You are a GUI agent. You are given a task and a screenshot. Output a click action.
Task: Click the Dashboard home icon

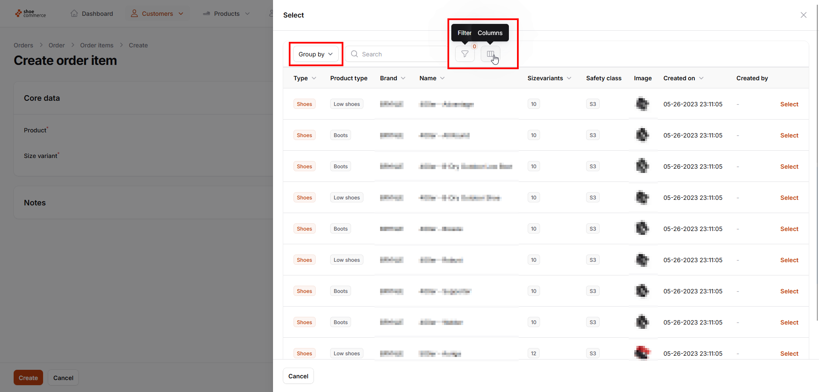click(74, 13)
